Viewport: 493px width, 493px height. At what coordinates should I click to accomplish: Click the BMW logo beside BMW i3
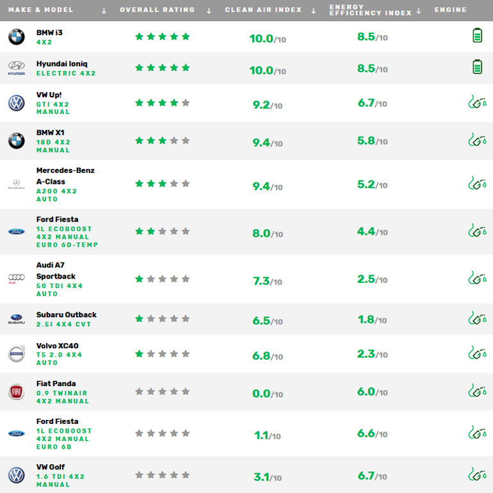click(16, 36)
